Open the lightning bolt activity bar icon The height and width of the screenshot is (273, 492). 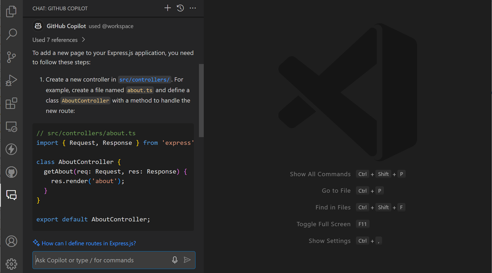tap(11, 149)
